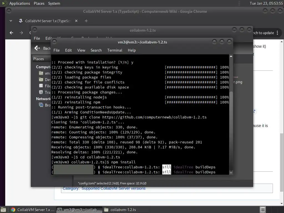This screenshot has width=284, height=213.
Task: Open the terminal Edit menu
Action: coord(68,50)
